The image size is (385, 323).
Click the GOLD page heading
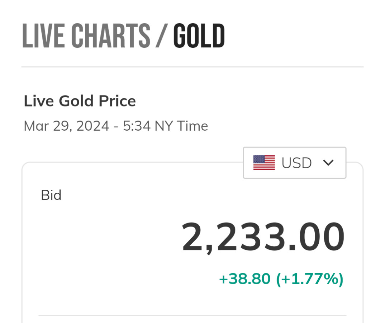pos(199,36)
